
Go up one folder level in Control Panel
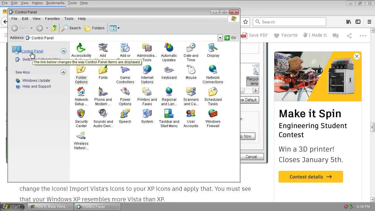click(54, 28)
